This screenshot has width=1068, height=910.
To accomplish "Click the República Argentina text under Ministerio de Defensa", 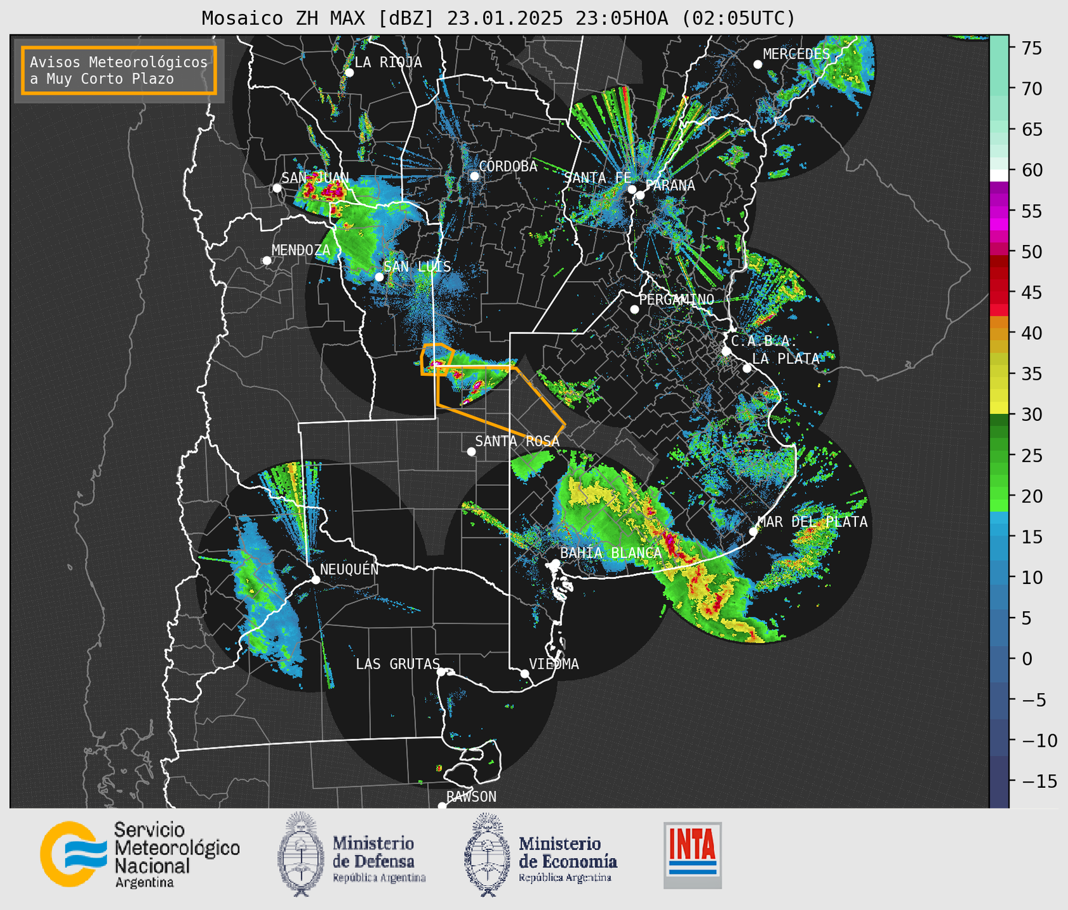I will (379, 878).
